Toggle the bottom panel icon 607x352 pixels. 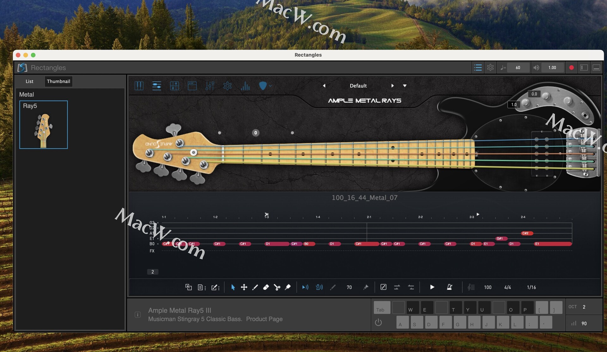tap(596, 67)
